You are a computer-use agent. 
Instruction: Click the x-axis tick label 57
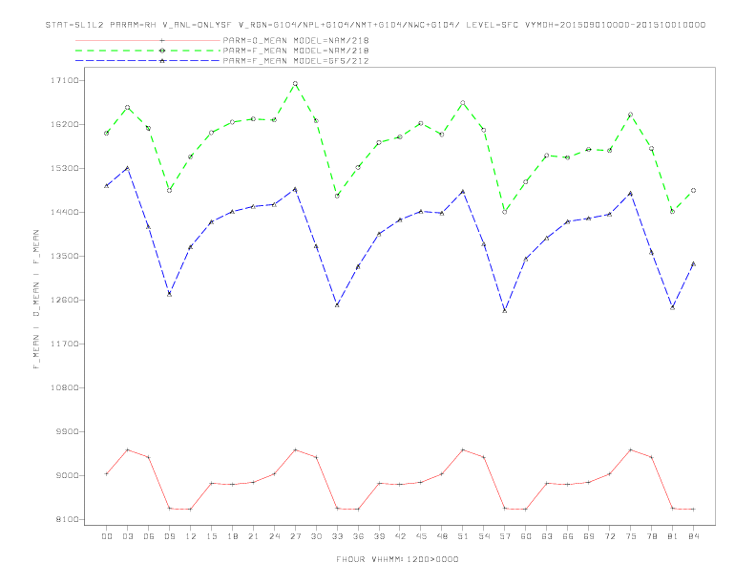tap(505, 536)
